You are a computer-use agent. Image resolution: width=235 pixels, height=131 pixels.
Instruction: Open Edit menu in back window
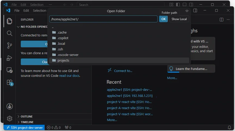pyautogui.click(x=23, y=5)
